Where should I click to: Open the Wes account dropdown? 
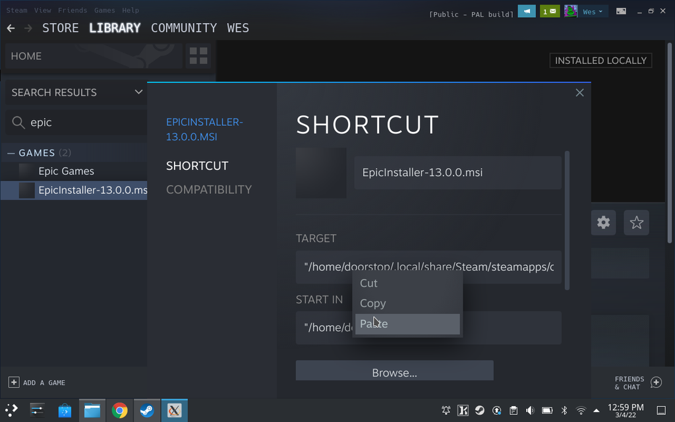click(591, 11)
